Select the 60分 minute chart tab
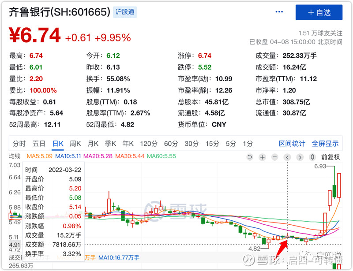The width and height of the screenshot is (353, 271). [x=171, y=143]
